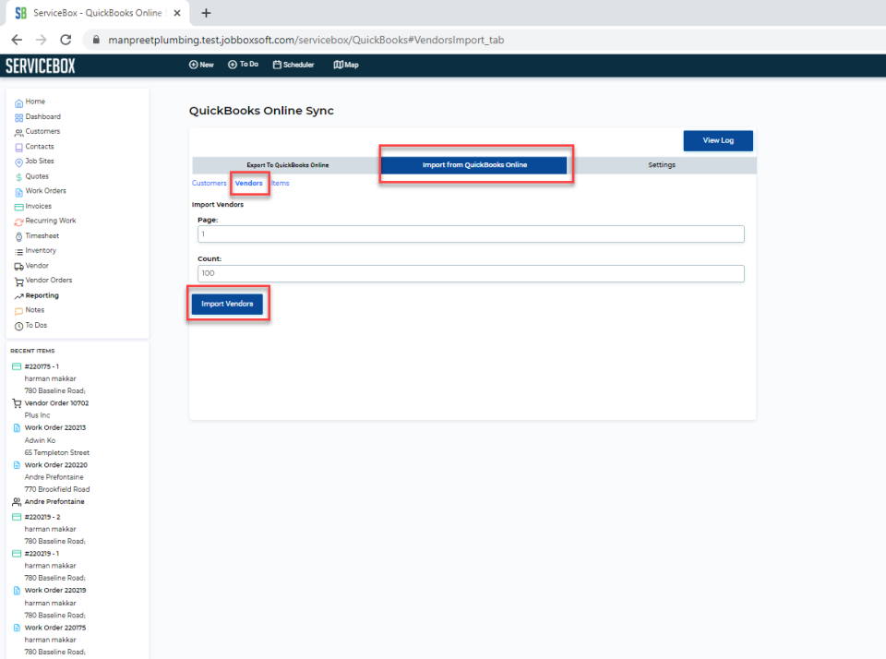Click the To Dos clock icon
886x659 pixels.
coord(18,326)
